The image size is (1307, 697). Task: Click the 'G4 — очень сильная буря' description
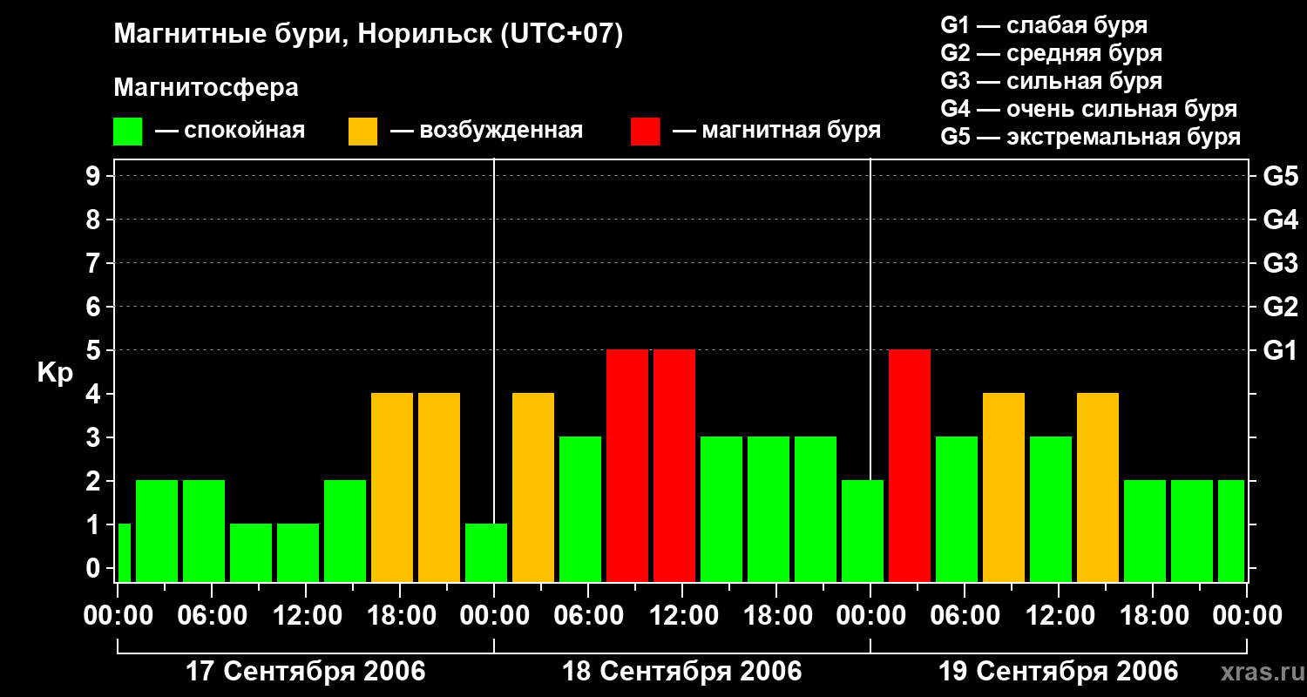tap(1089, 109)
